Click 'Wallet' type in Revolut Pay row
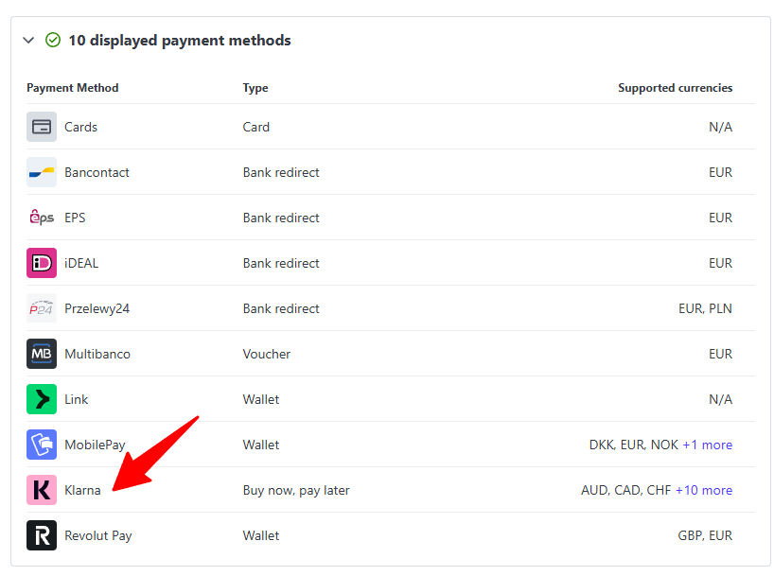This screenshot has height=576, width=774. [261, 535]
